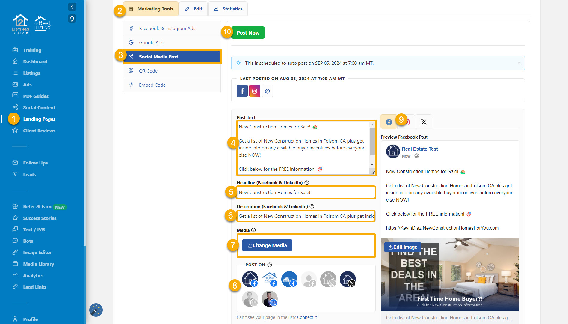Click the notification bell icon
The width and height of the screenshot is (568, 324).
[72, 19]
